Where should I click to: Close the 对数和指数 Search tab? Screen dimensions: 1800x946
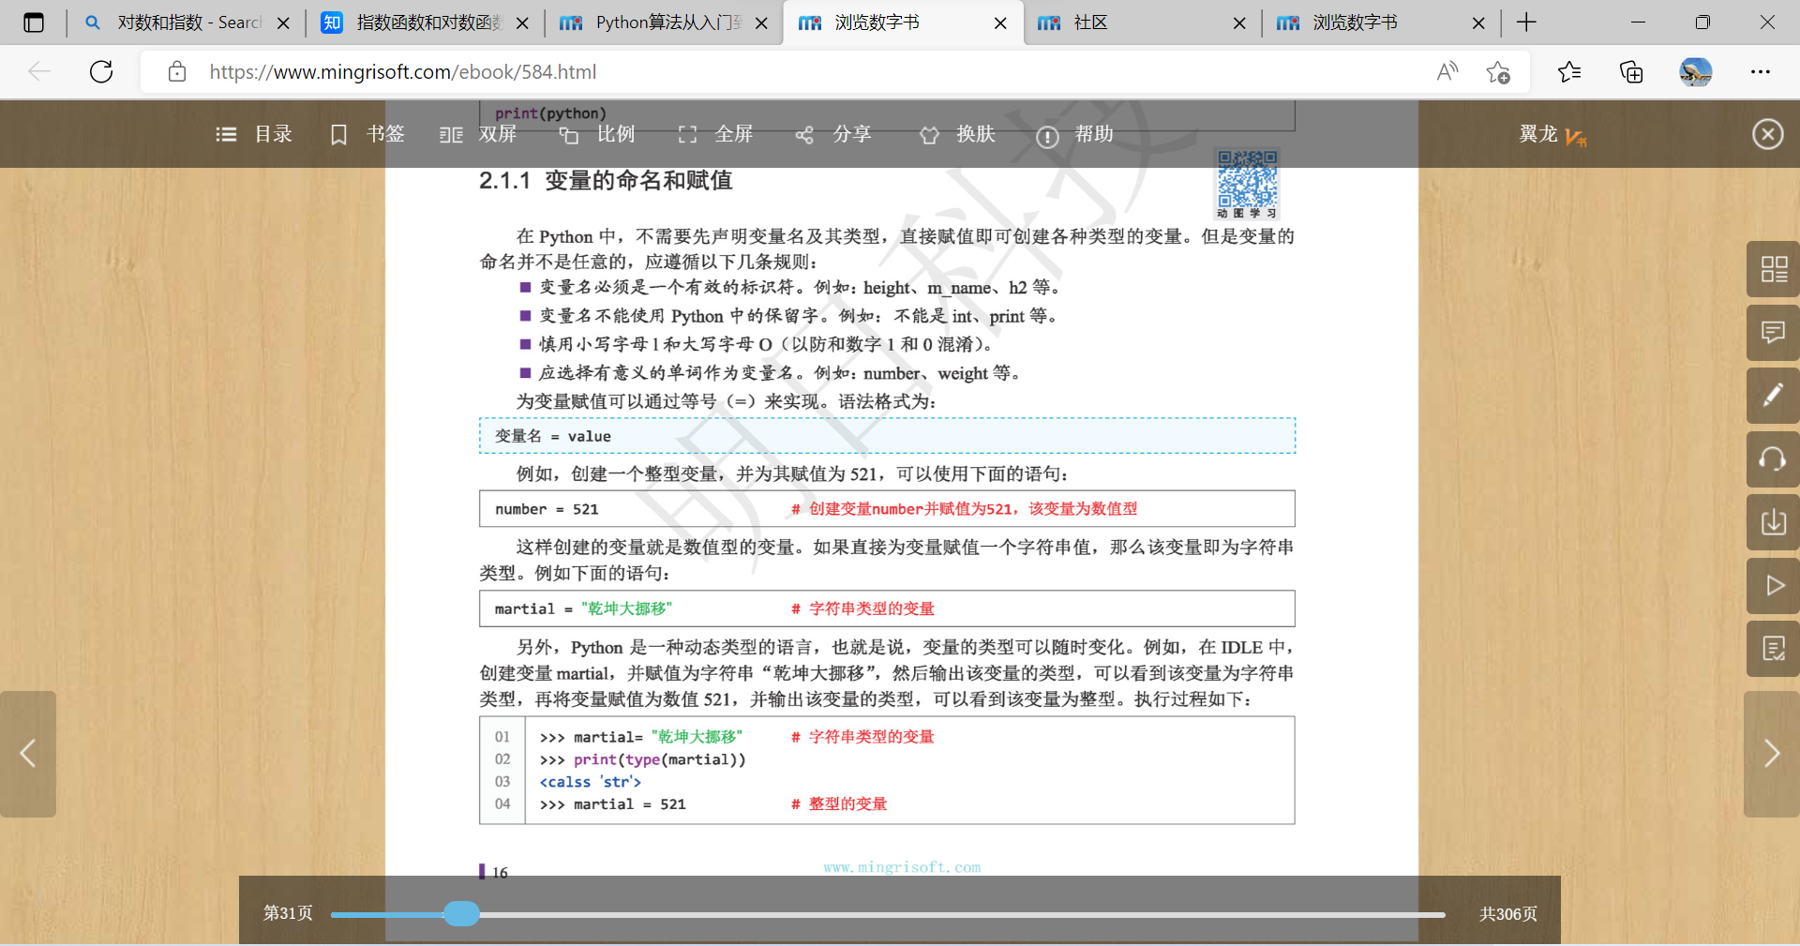click(283, 23)
